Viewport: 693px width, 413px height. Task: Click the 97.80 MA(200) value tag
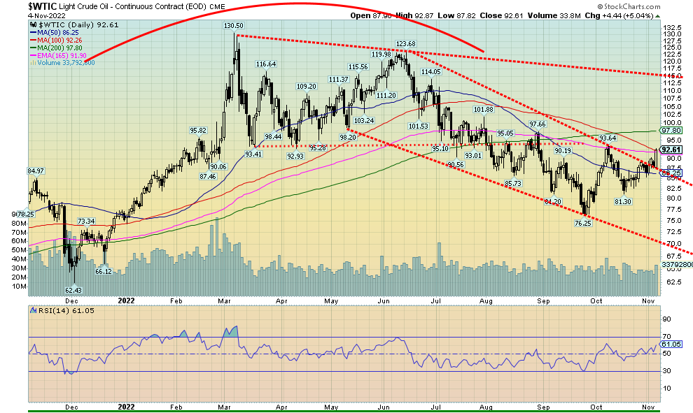pyautogui.click(x=670, y=131)
